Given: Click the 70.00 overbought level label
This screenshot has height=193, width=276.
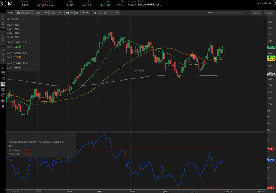Looking at the screenshot, I should 270,149.
